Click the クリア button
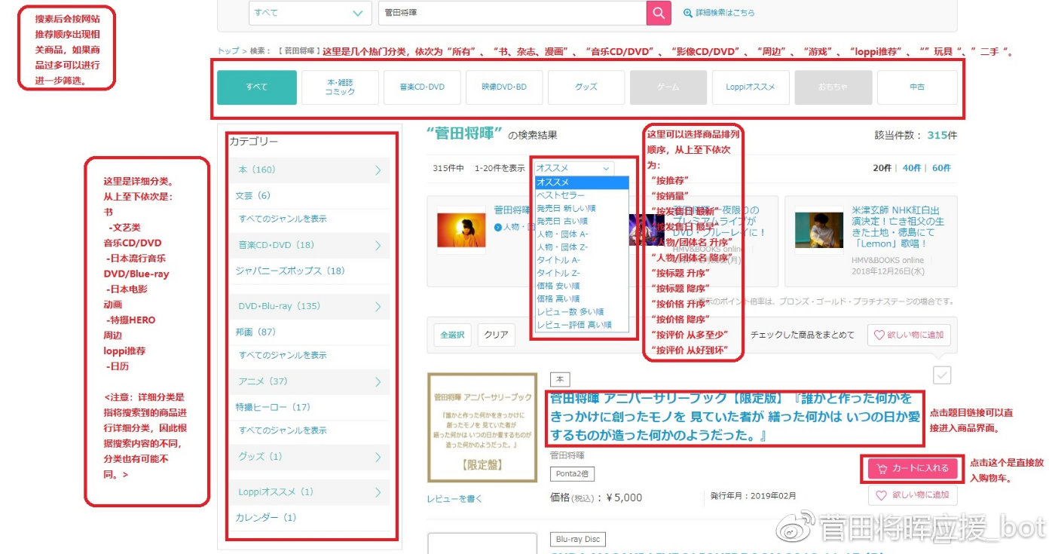 click(496, 335)
